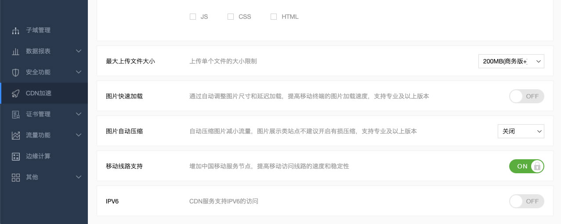This screenshot has height=224, width=561.
Task: Enable the IPV6 toggle switch
Action: (526, 201)
